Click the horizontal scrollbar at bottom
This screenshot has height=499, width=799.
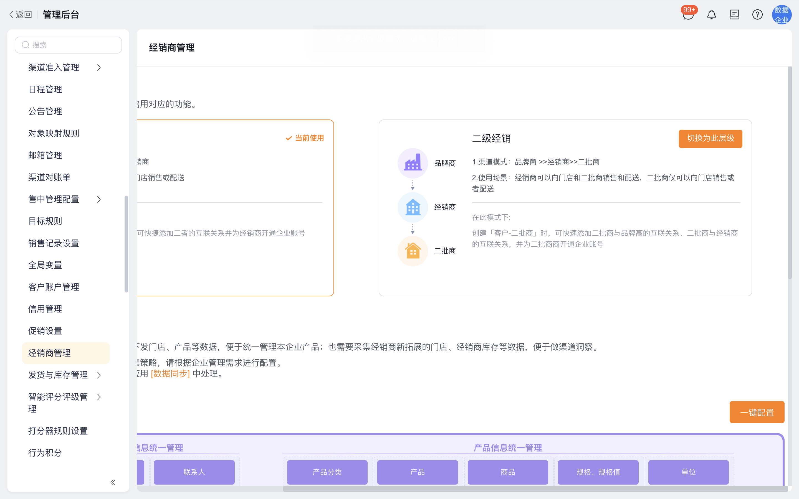[535, 489]
